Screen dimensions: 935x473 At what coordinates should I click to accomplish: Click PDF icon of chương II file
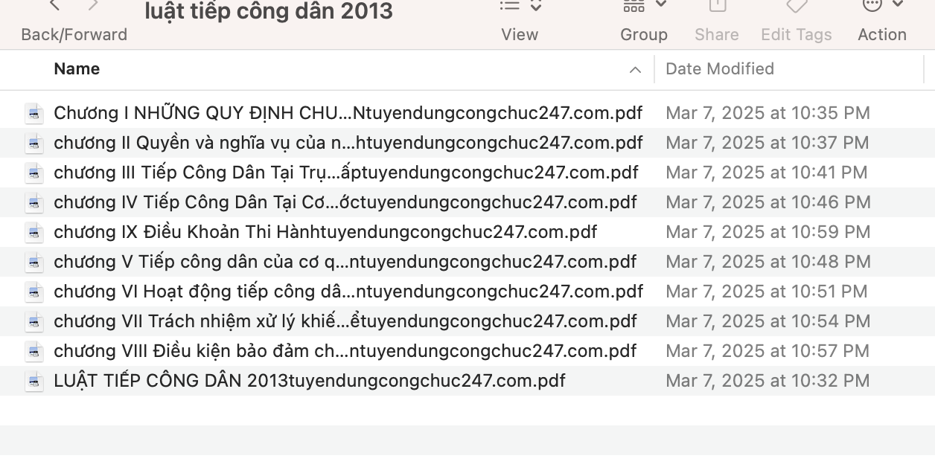(x=34, y=143)
